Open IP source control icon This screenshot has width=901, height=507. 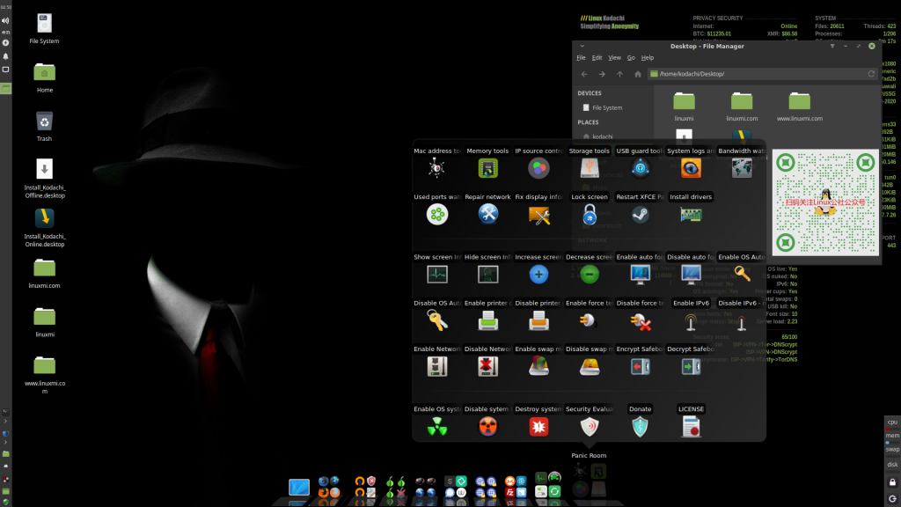coord(538,168)
